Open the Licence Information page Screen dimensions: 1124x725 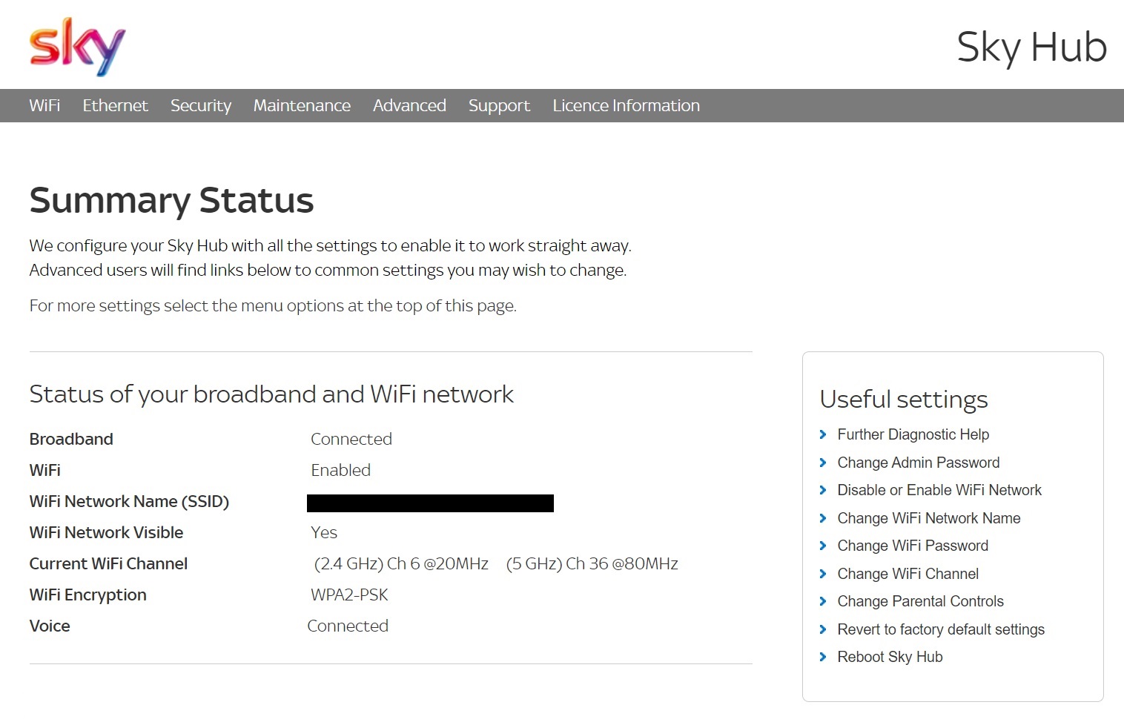click(x=626, y=105)
